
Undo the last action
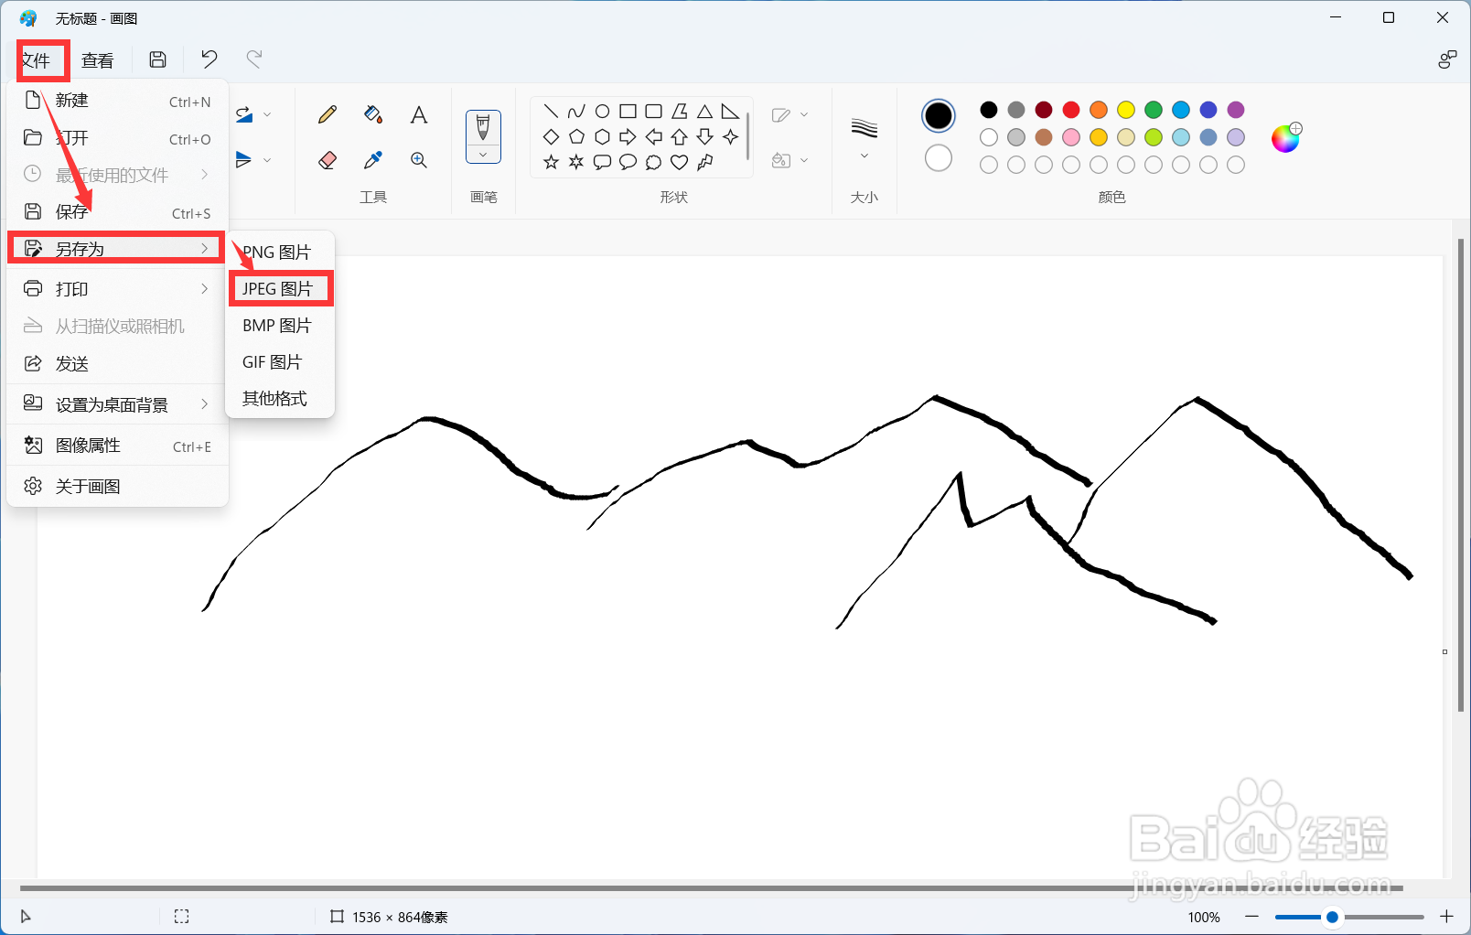pyautogui.click(x=209, y=59)
